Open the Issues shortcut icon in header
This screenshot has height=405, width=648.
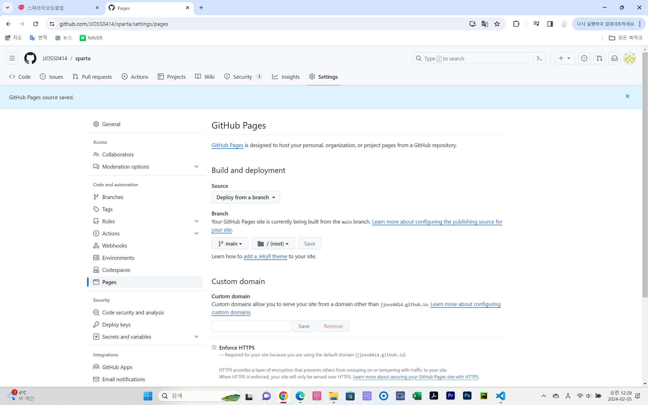point(584,58)
